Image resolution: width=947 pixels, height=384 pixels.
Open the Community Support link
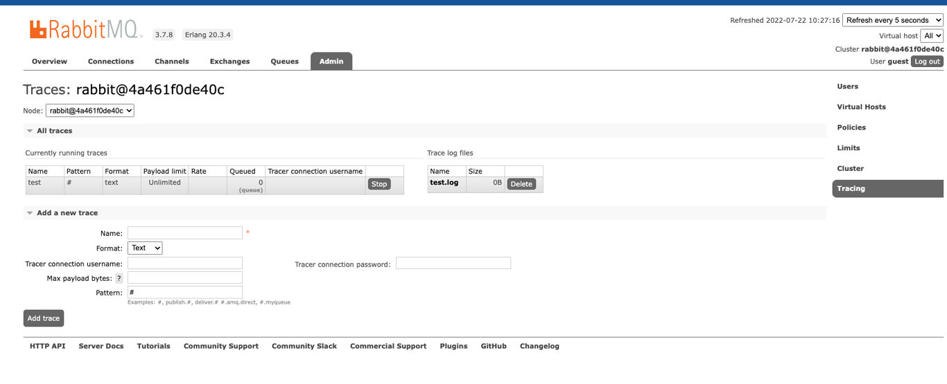click(221, 346)
